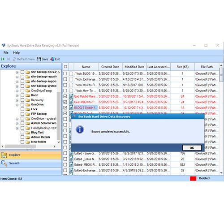The width and height of the screenshot is (224, 224).
Task: Click the Save floppy disk icon
Action: pyautogui.click(x=39, y=59)
